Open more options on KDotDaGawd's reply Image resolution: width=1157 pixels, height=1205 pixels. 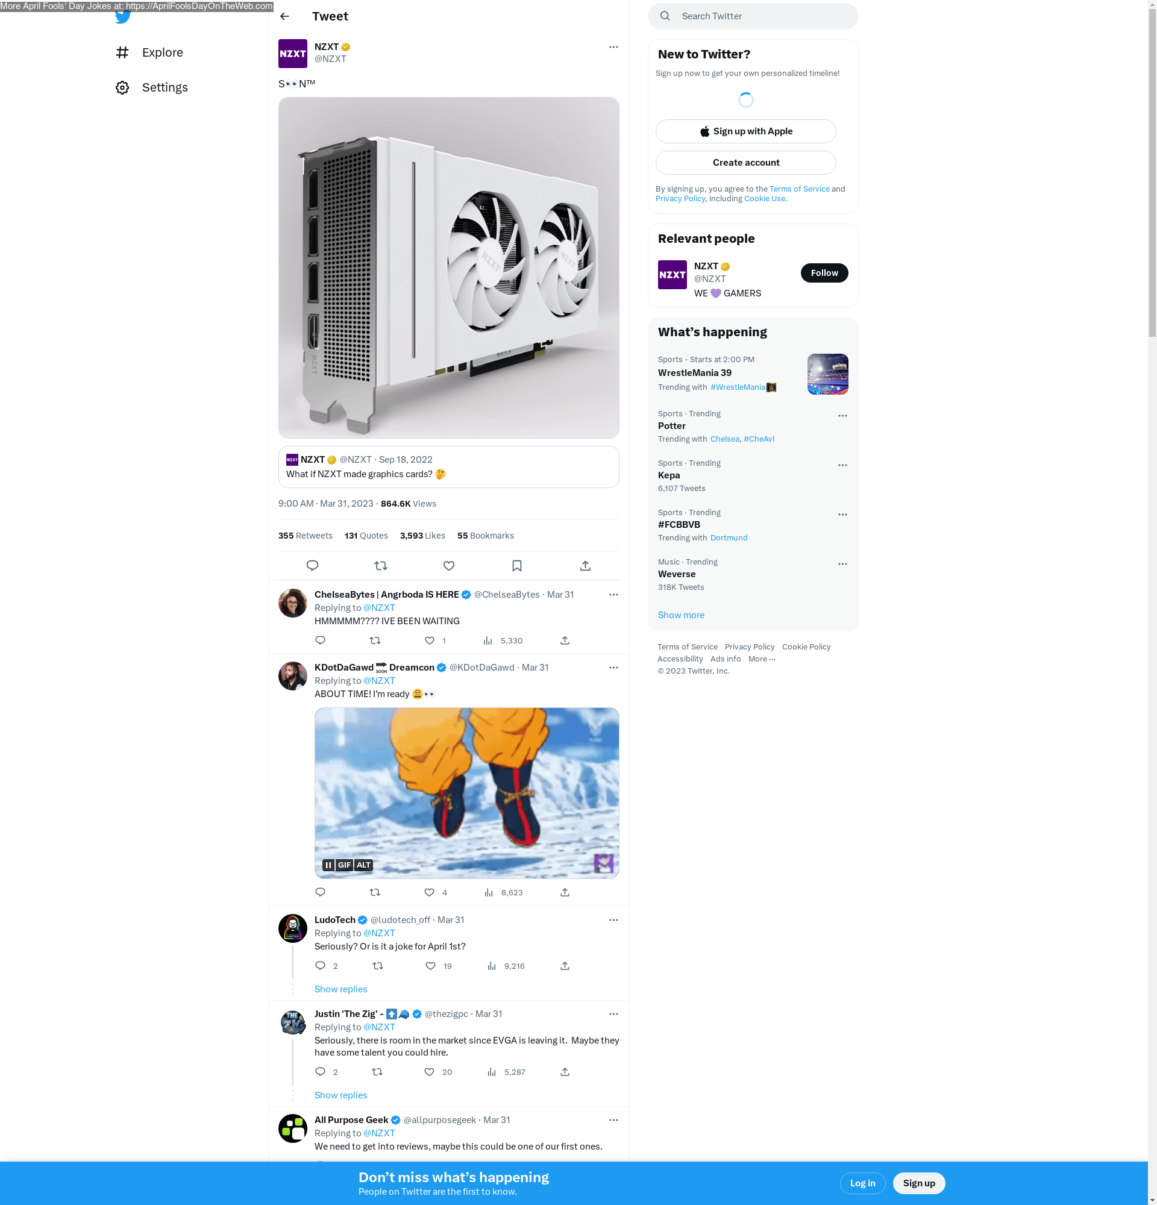(613, 667)
